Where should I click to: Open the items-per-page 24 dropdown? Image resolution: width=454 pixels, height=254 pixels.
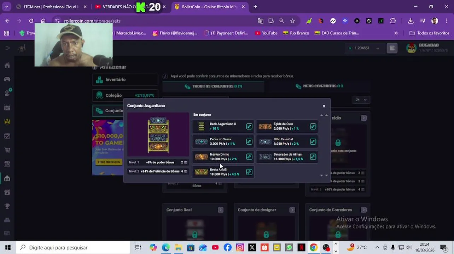point(361,100)
